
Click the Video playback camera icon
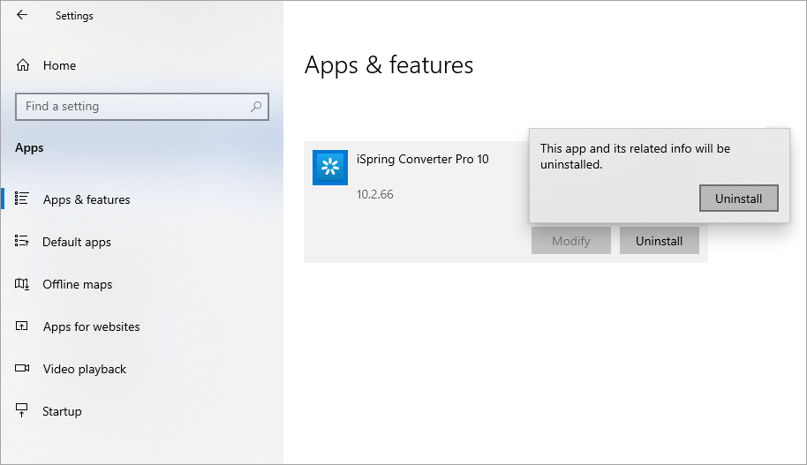click(21, 368)
